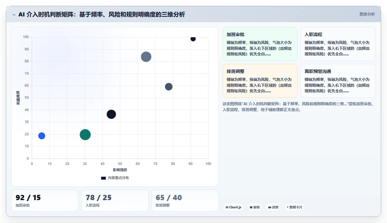Click the dark slate bubble near 60
This screenshot has width=387, height=223.
point(169,87)
